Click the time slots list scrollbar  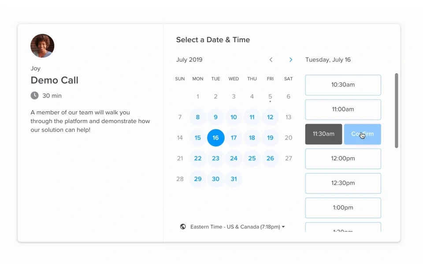click(x=396, y=110)
